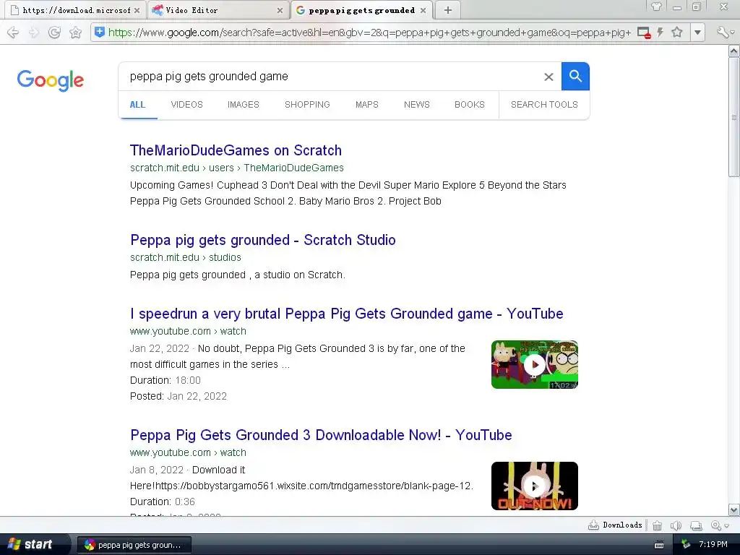This screenshot has height=555, width=740.
Task: Close the Video Editor tab
Action: tap(280, 10)
